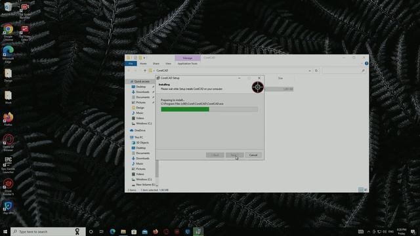Viewport: 420px width, 236px height.
Task: Click the Size column header
Action: [280, 78]
